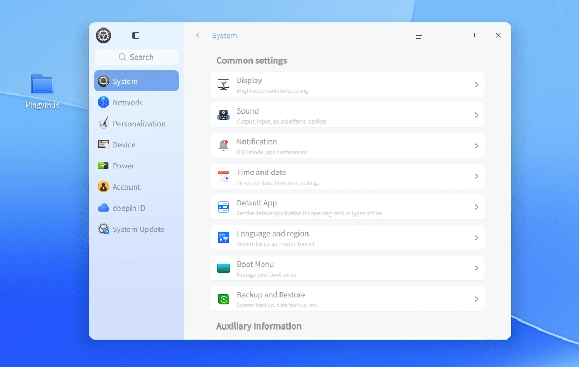Close the Control Center window
This screenshot has height=367, width=579.
498,35
